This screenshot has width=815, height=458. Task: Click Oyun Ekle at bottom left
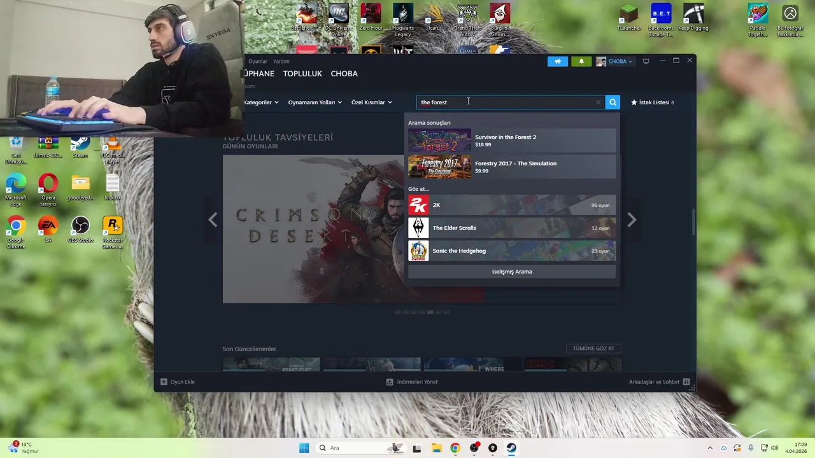(x=178, y=382)
